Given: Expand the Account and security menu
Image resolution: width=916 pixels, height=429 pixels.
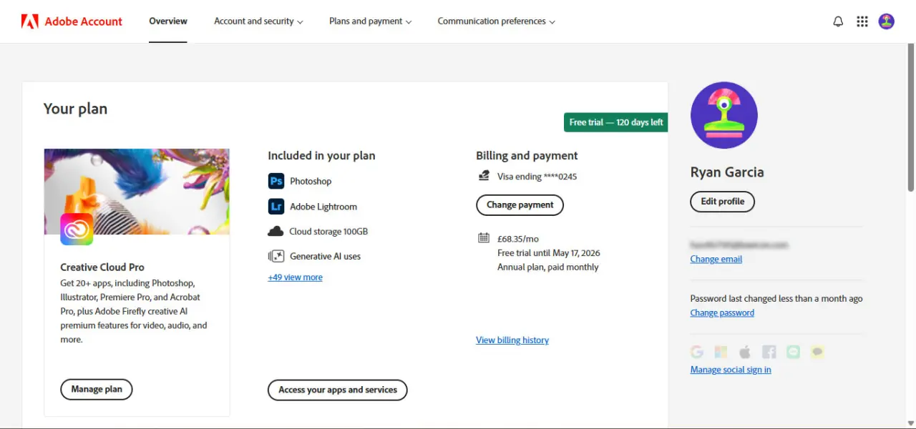Looking at the screenshot, I should (x=258, y=21).
